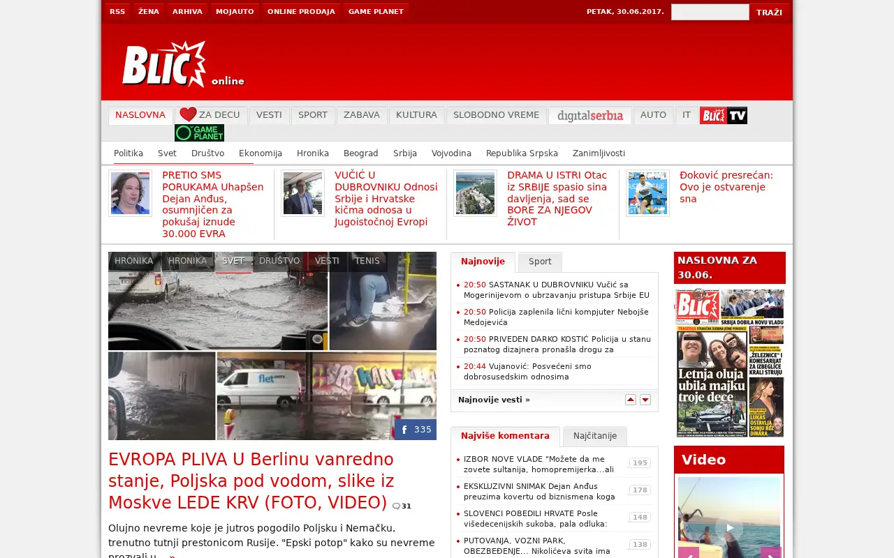Open the Hronika subcategory link
The width and height of the screenshot is (894, 558).
(x=313, y=153)
